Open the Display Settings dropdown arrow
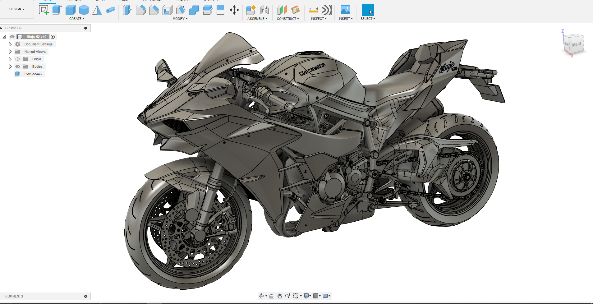This screenshot has width=593, height=304. [310, 296]
